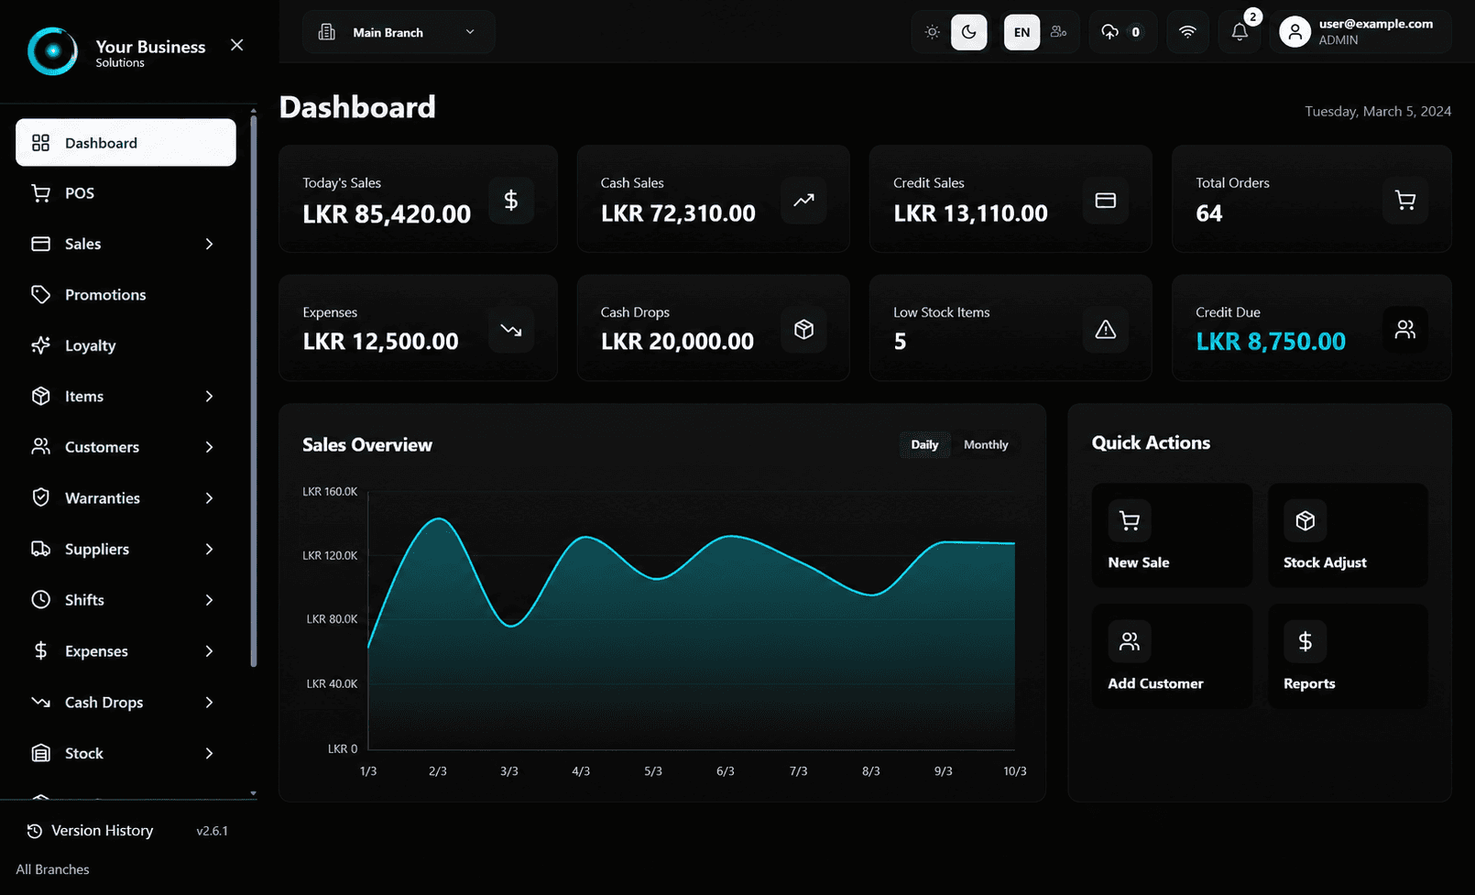The height and width of the screenshot is (895, 1475).
Task: Click the credit card icon on Credit Sales card
Action: point(1106,200)
